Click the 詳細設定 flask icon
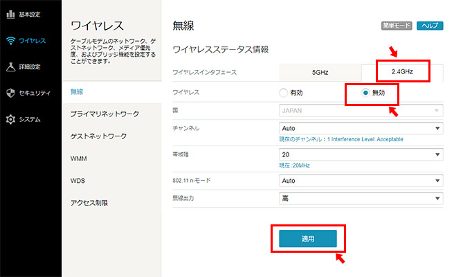Screen dimensions: 454x277 point(10,67)
